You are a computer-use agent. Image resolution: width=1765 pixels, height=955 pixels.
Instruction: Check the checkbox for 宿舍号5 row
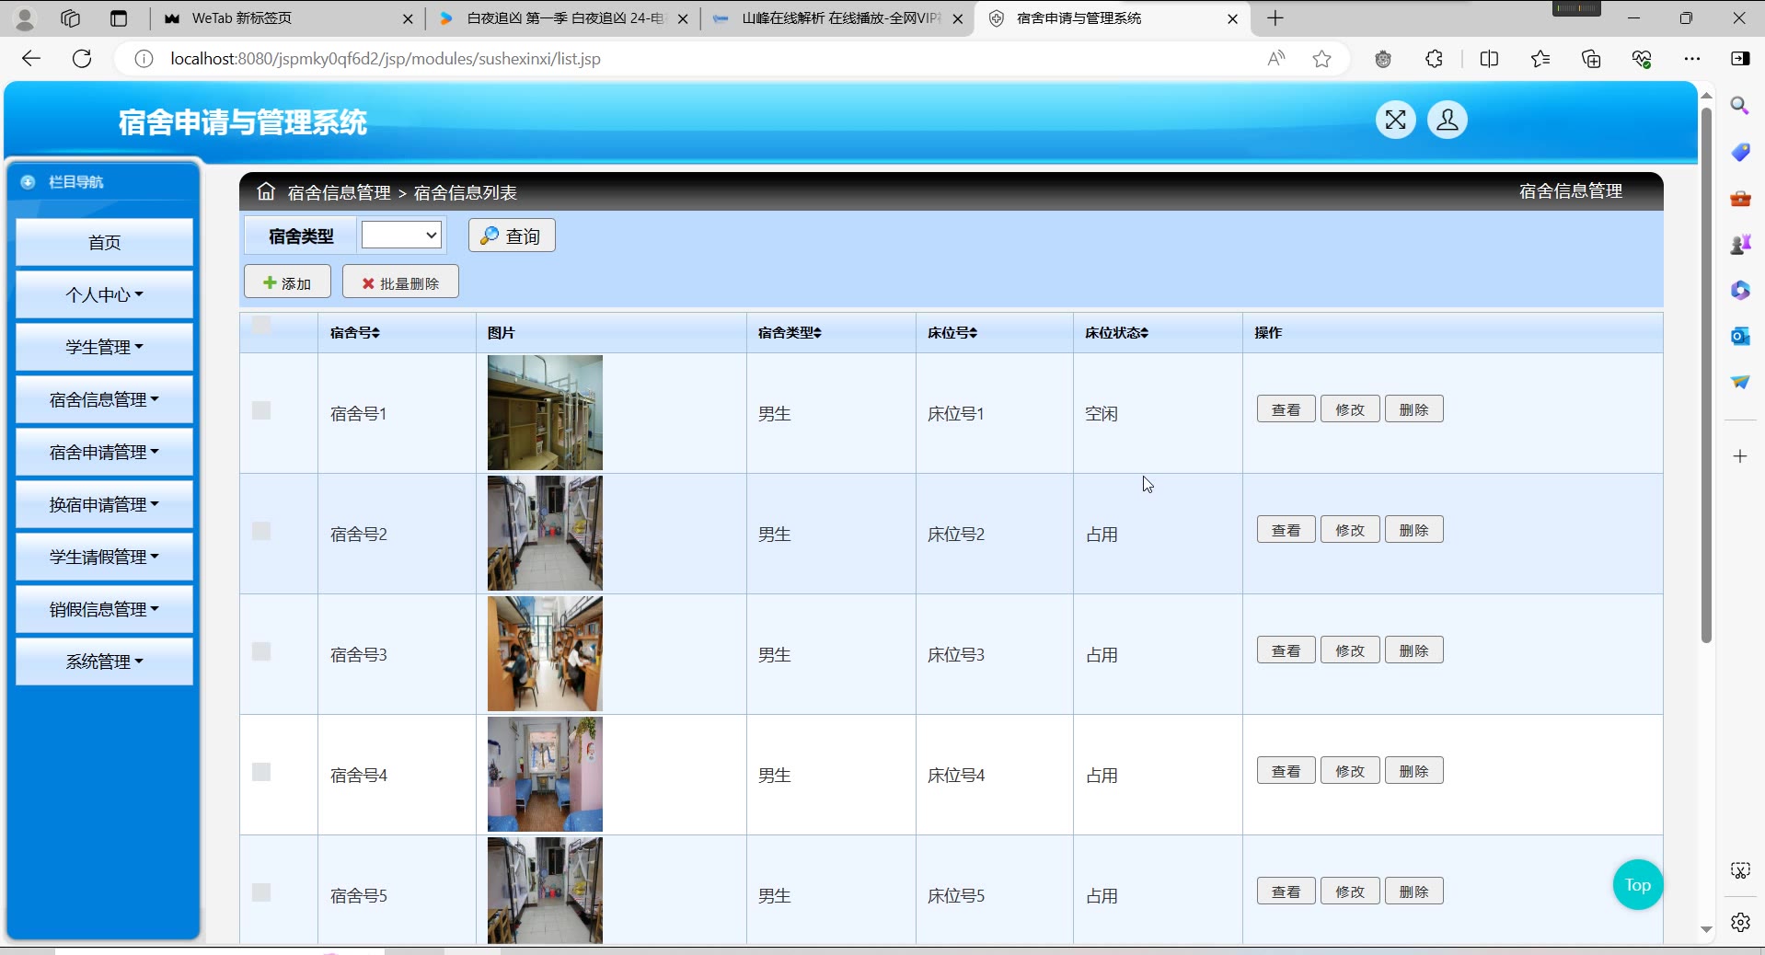[x=261, y=892]
